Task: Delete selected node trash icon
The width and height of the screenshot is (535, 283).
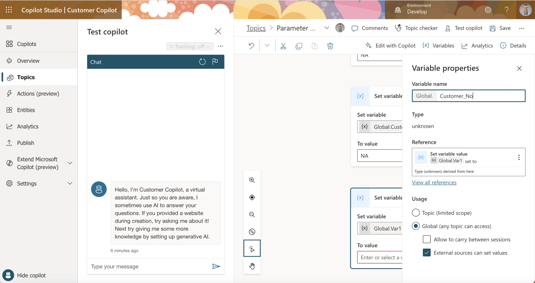Action: pos(330,46)
